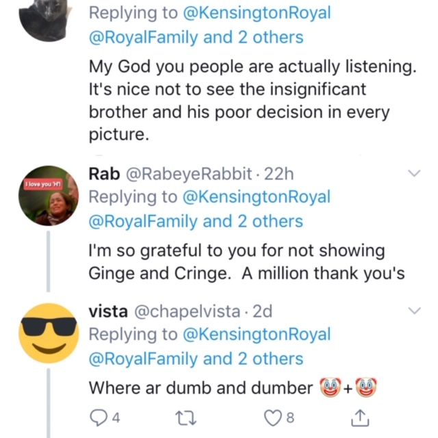Open the @chapelvista handle
438x438 pixels.
[x=185, y=311]
